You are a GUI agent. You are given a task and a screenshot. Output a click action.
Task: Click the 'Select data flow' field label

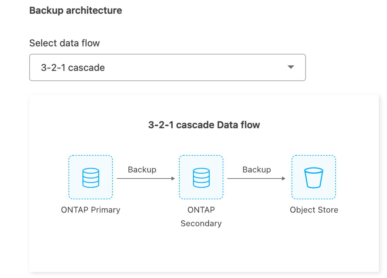tap(64, 43)
